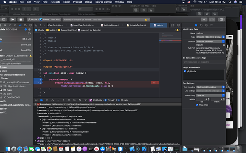
Task: Collapse the [0] callStackReturnAddresses row
Action: 41,120
